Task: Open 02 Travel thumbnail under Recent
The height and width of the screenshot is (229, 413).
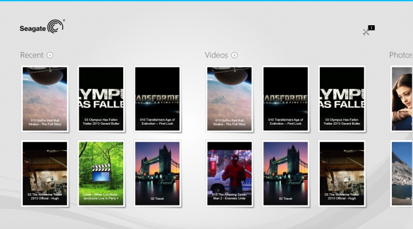Action: 157,173
